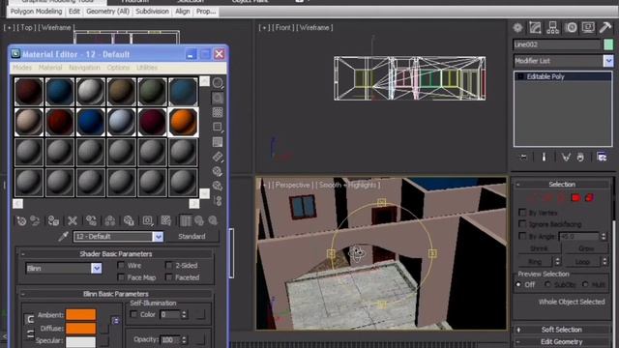Click the Sample Type flyout icon
The image size is (619, 348).
pos(218,83)
